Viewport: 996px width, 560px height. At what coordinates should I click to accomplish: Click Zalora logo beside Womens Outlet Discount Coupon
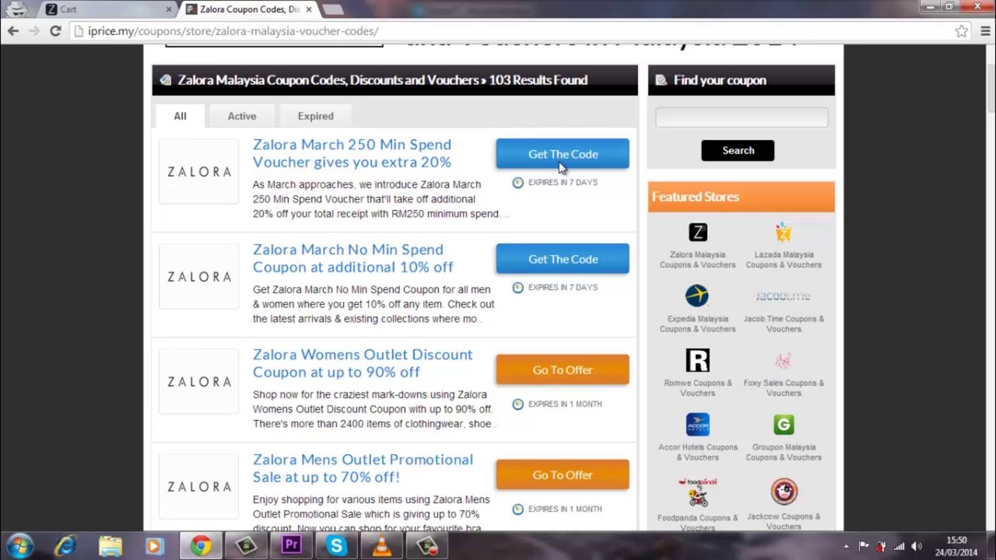[x=199, y=382]
